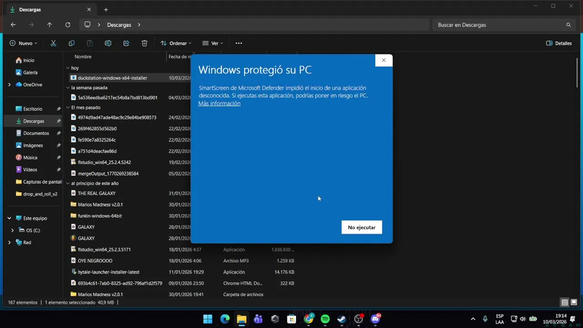Close the SmartScreen dialog with X
This screenshot has width=583, height=328.
[384, 60]
